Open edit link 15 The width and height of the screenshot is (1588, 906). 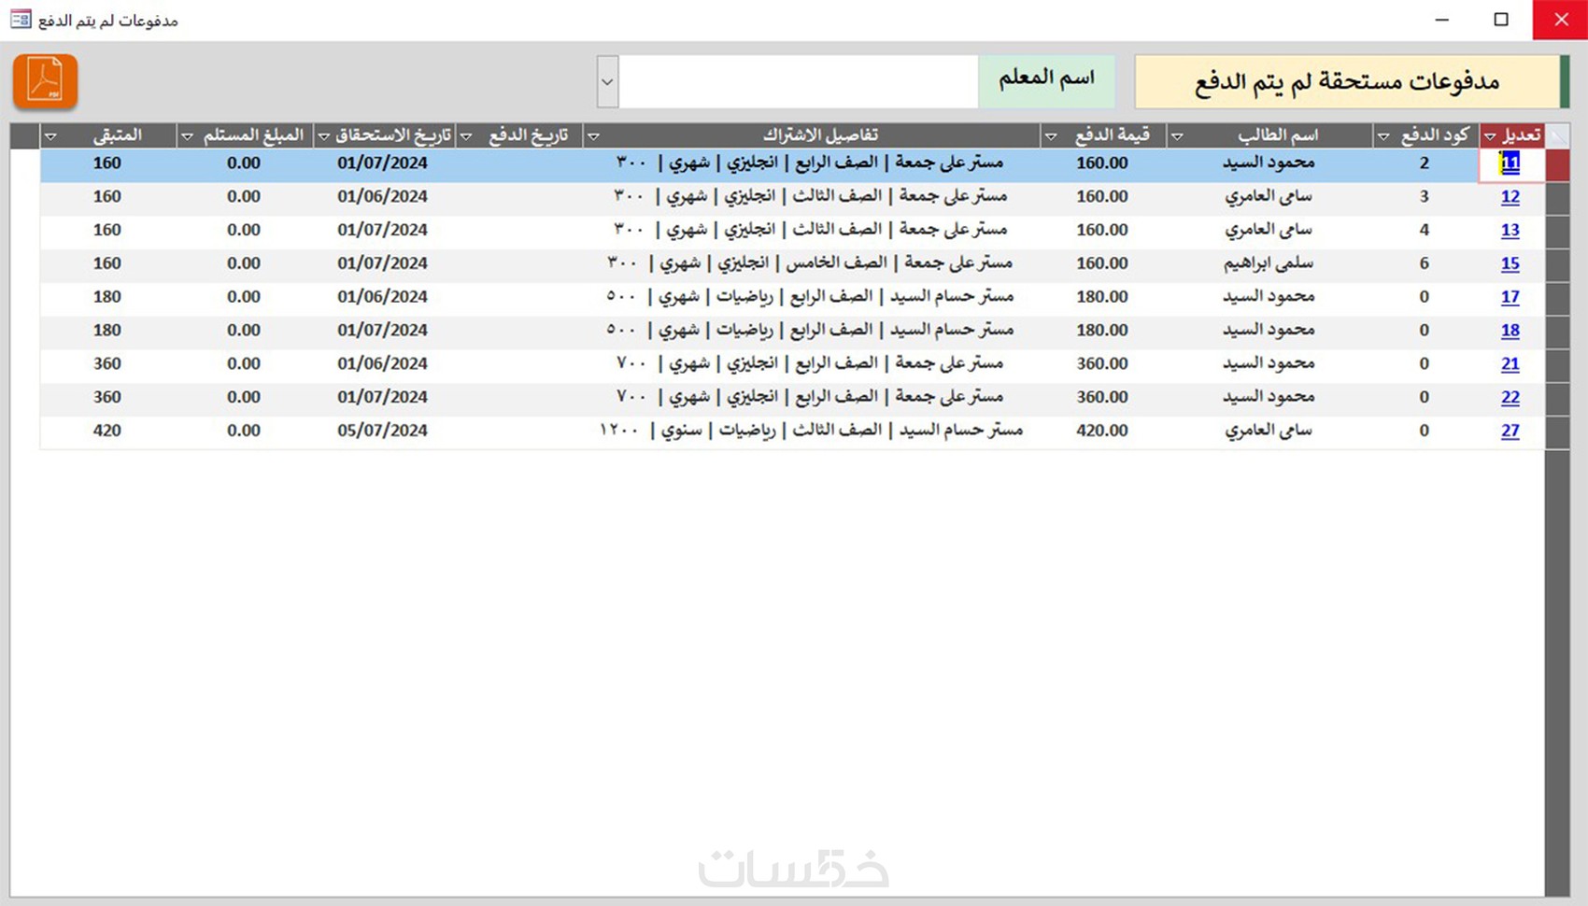[x=1510, y=264]
